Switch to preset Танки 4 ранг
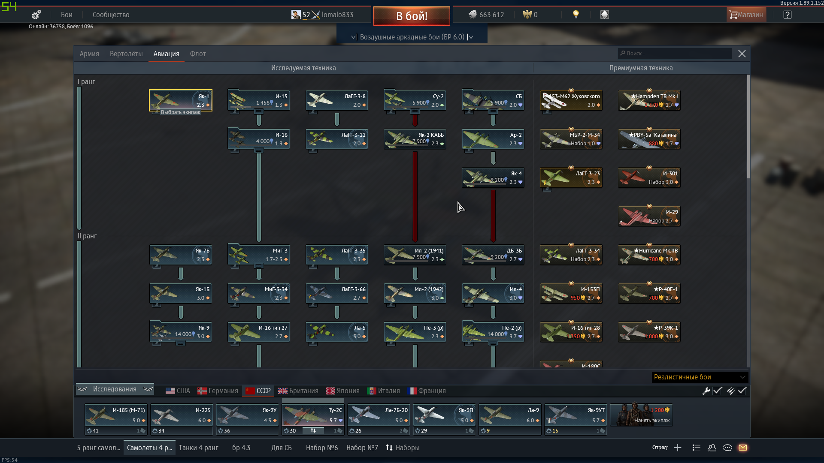 [199, 448]
